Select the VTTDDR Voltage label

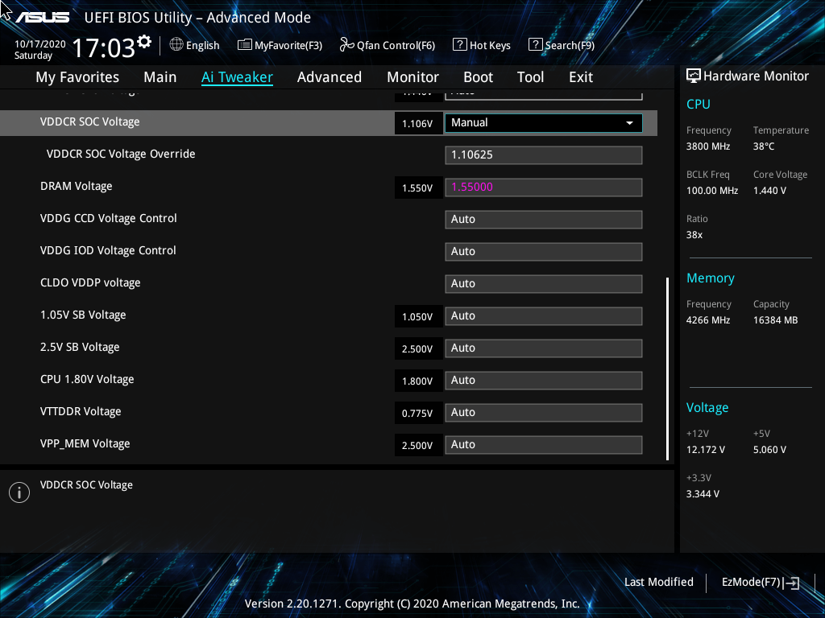(x=81, y=411)
